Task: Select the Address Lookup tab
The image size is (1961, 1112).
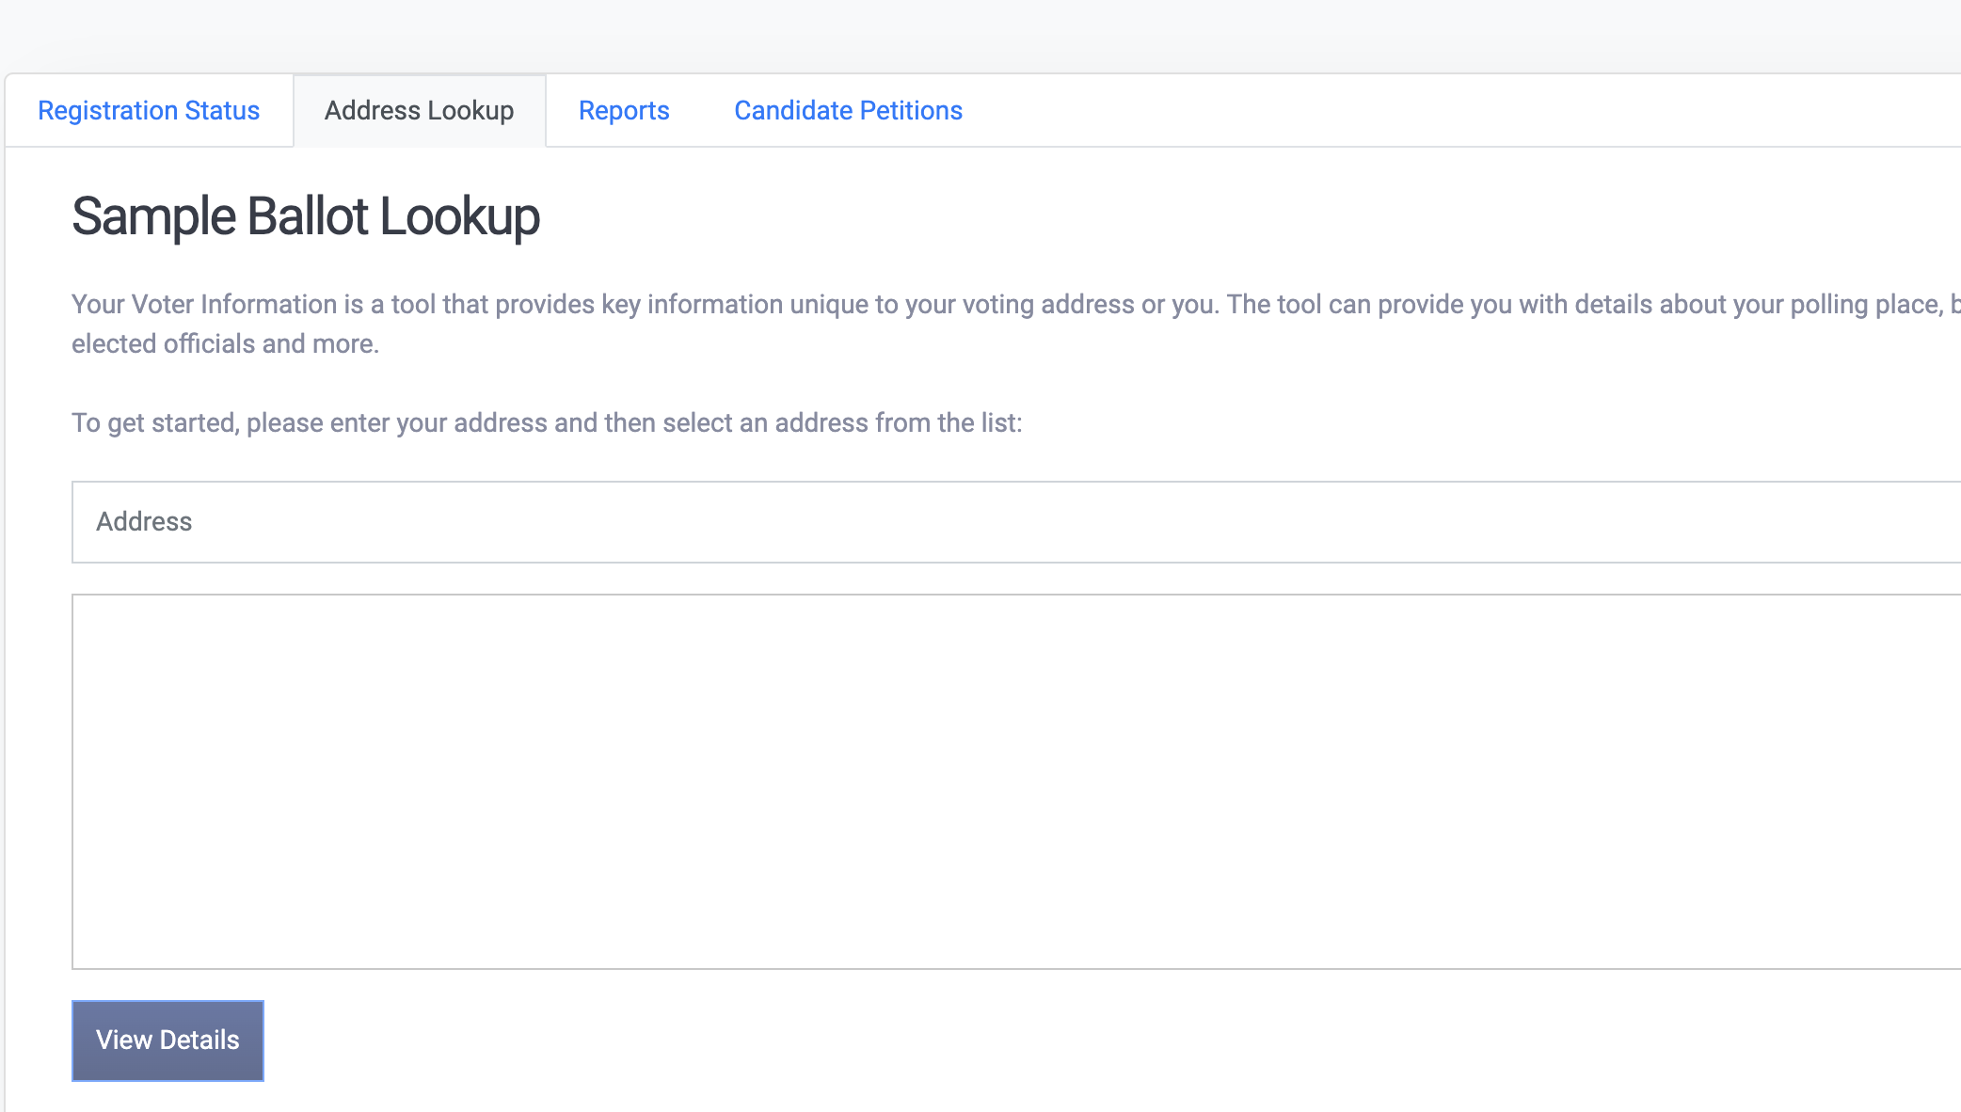Action: pyautogui.click(x=420, y=111)
